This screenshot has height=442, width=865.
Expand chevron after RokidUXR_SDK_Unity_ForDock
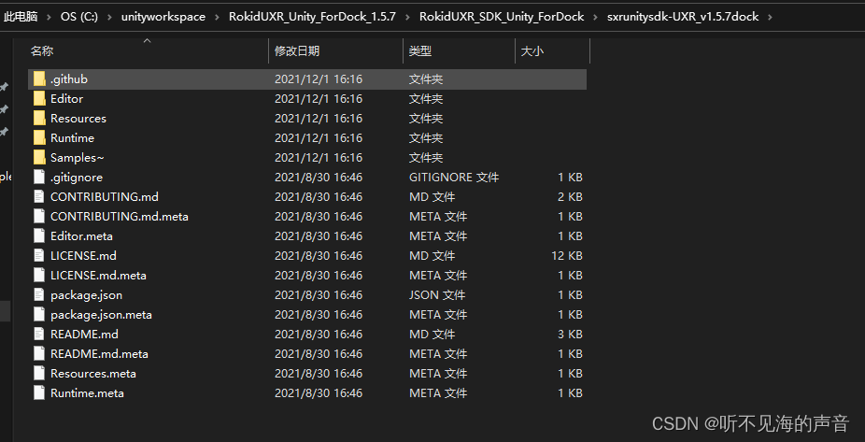tap(595, 17)
